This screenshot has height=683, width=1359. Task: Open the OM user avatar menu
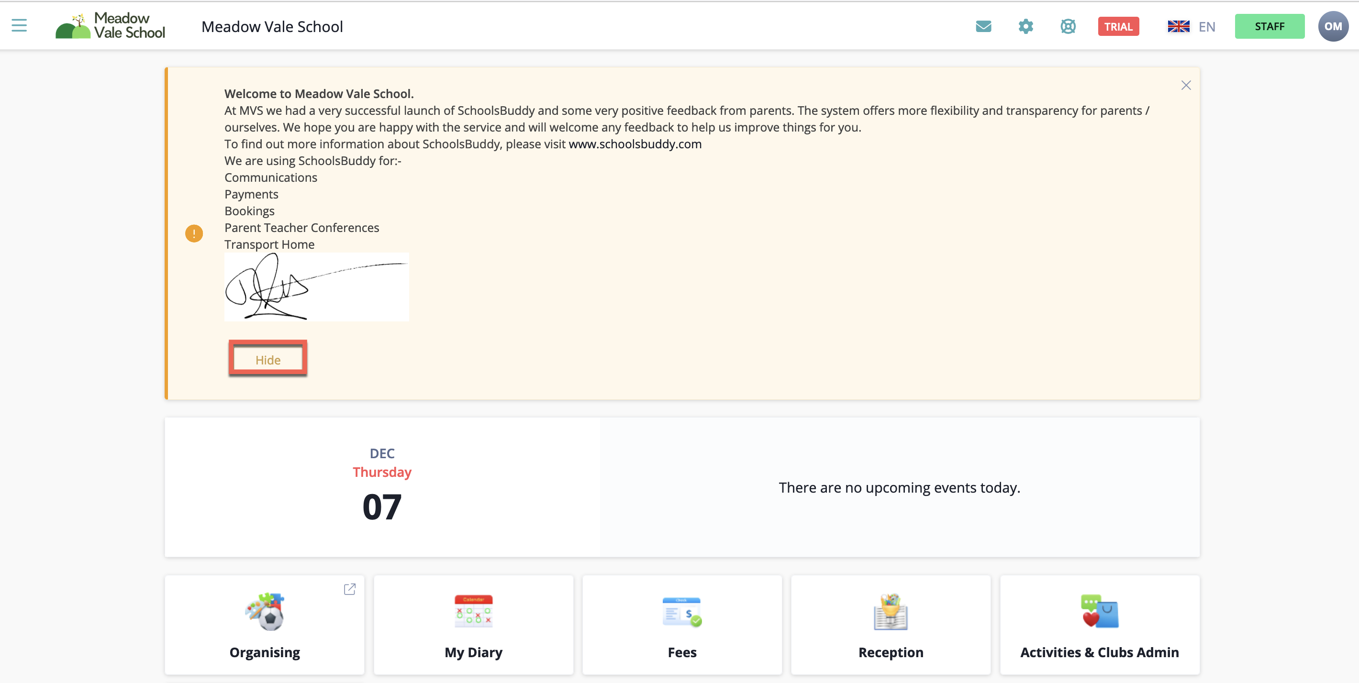(x=1333, y=26)
